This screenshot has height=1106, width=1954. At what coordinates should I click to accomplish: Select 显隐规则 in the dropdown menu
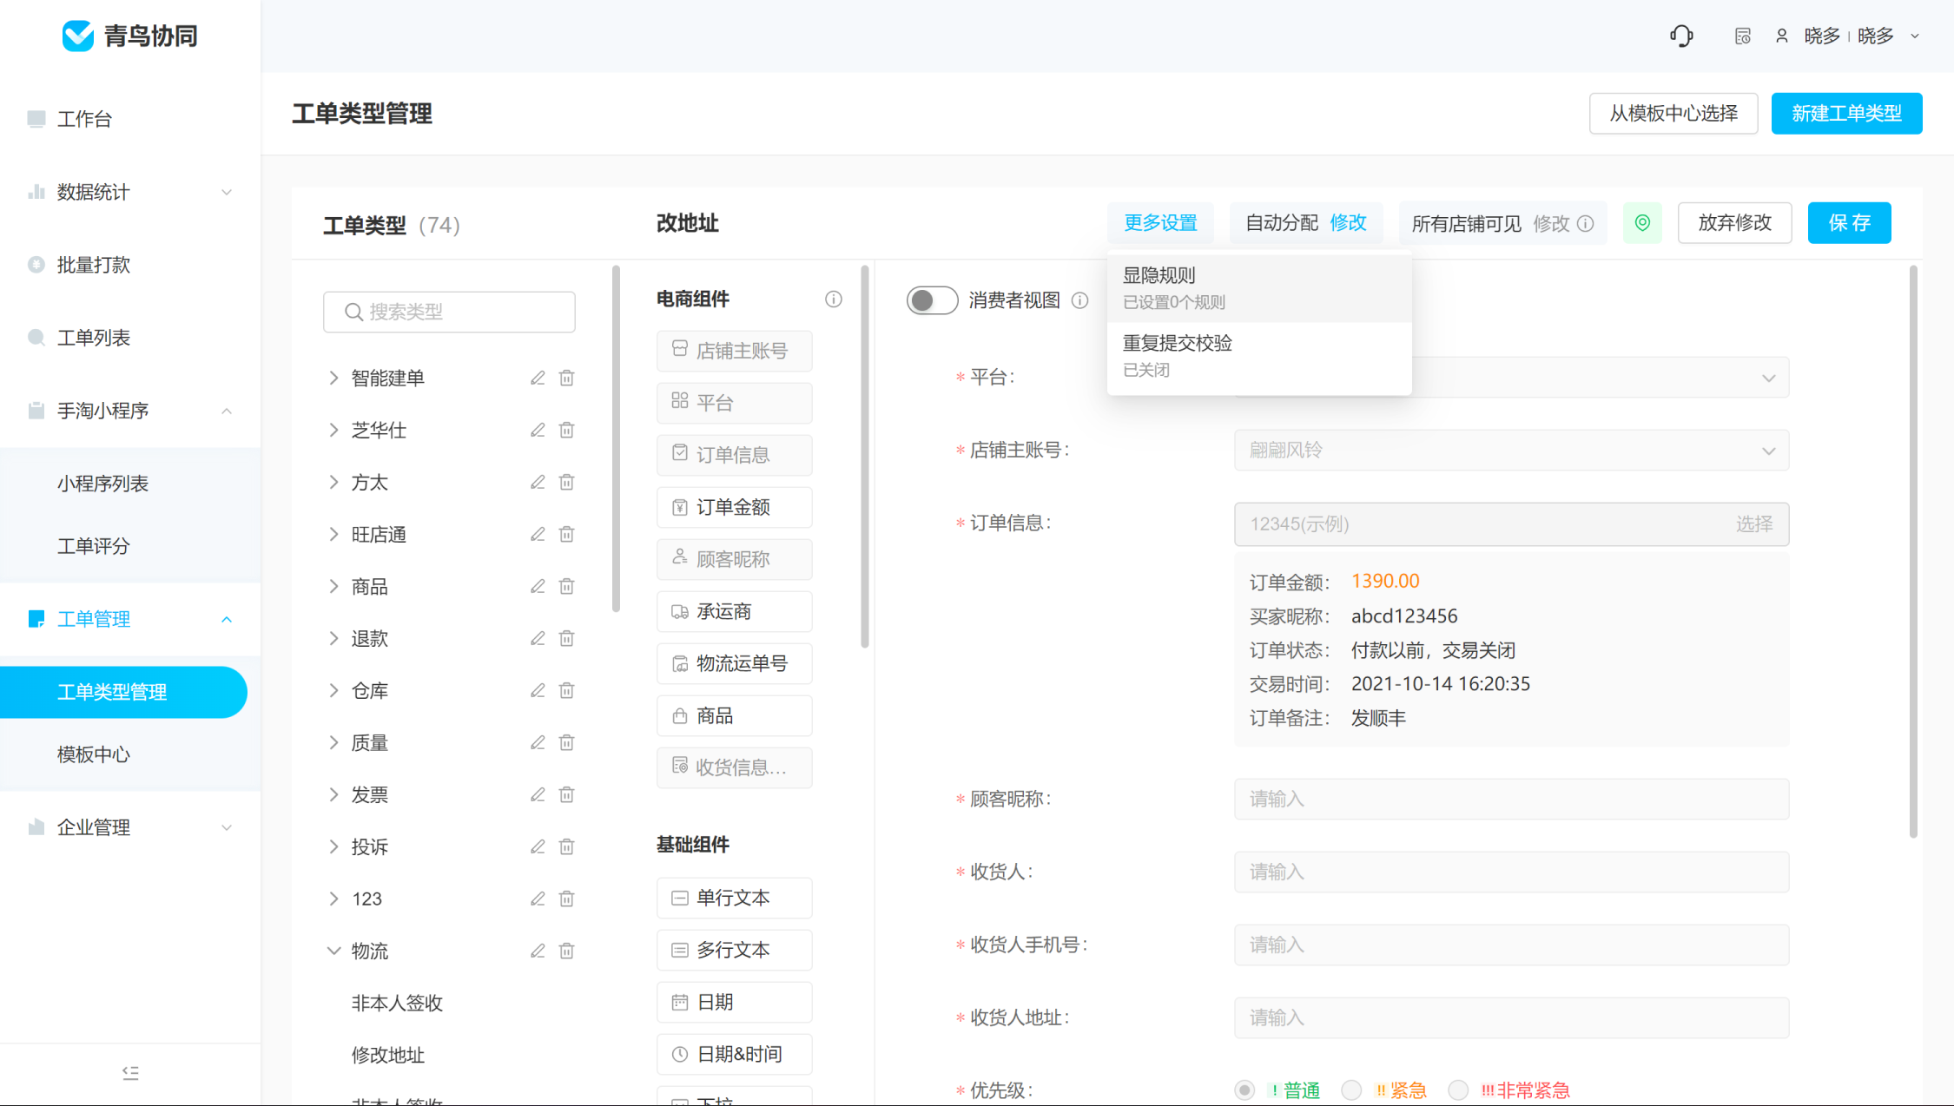pyautogui.click(x=1259, y=288)
